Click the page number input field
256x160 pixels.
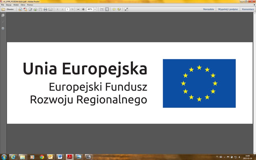click(x=67, y=9)
